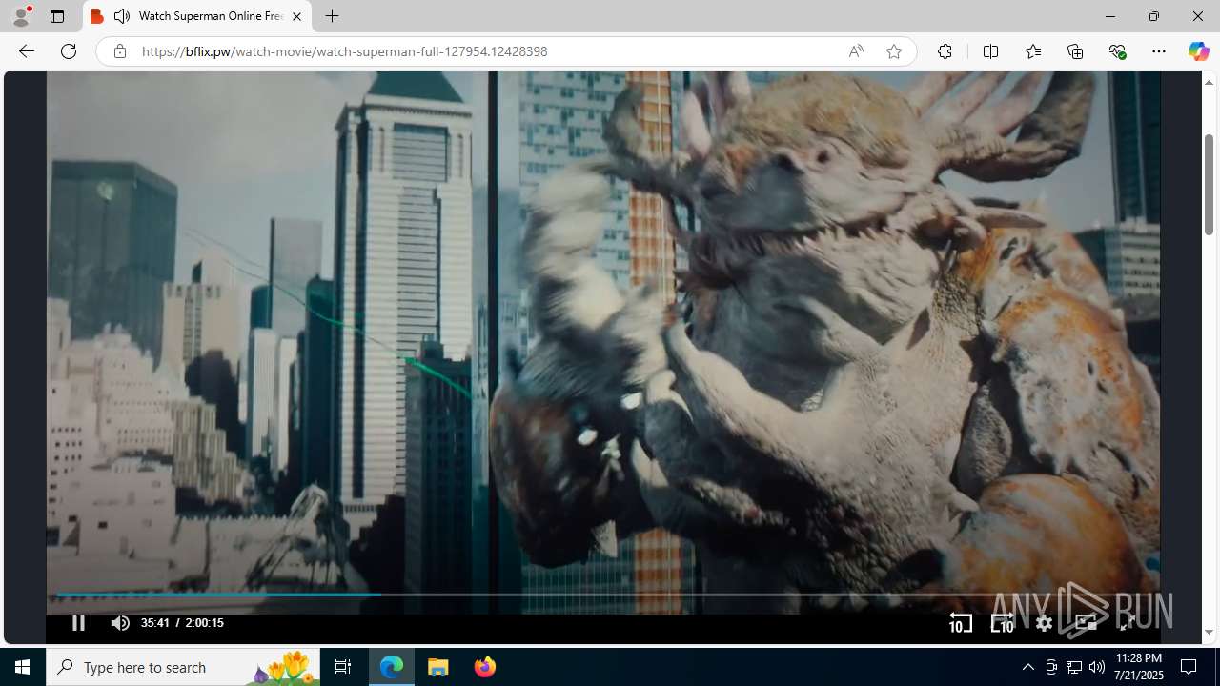Open the Windows notification center
Viewport: 1220px width, 686px height.
1189,667
